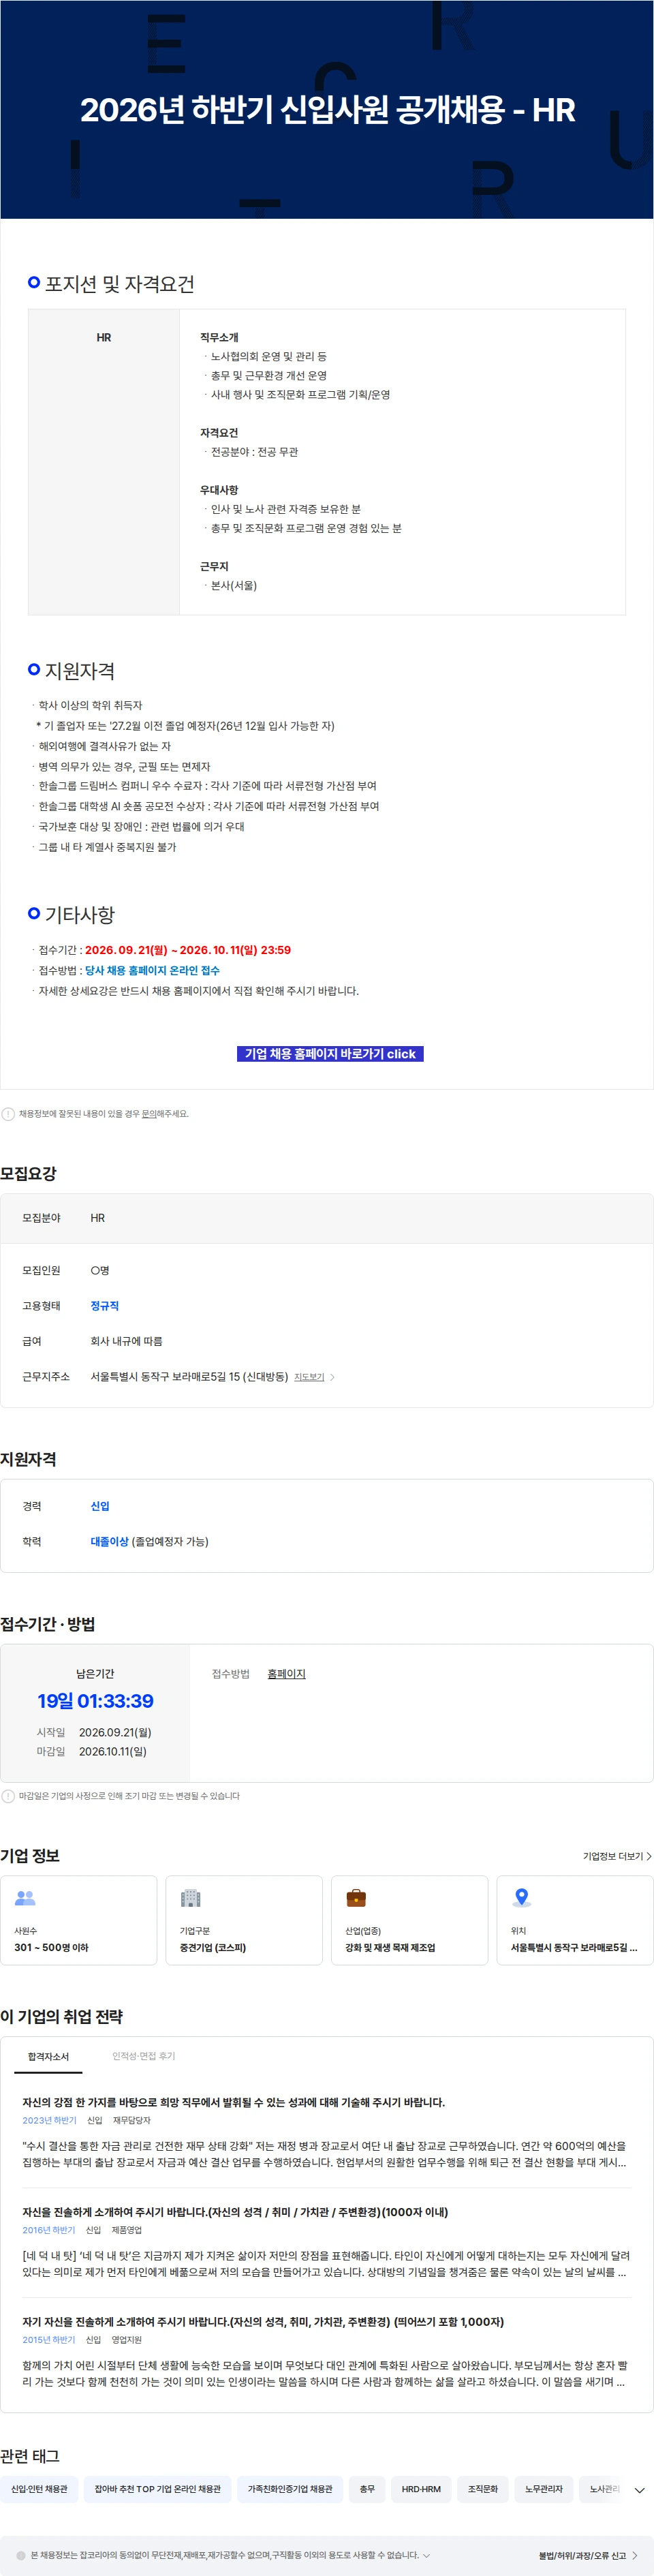The height and width of the screenshot is (2576, 654).
Task: Select the 잡아바 추천 TOP 기업 온라인 채용관 tag
Action: 158,2489
